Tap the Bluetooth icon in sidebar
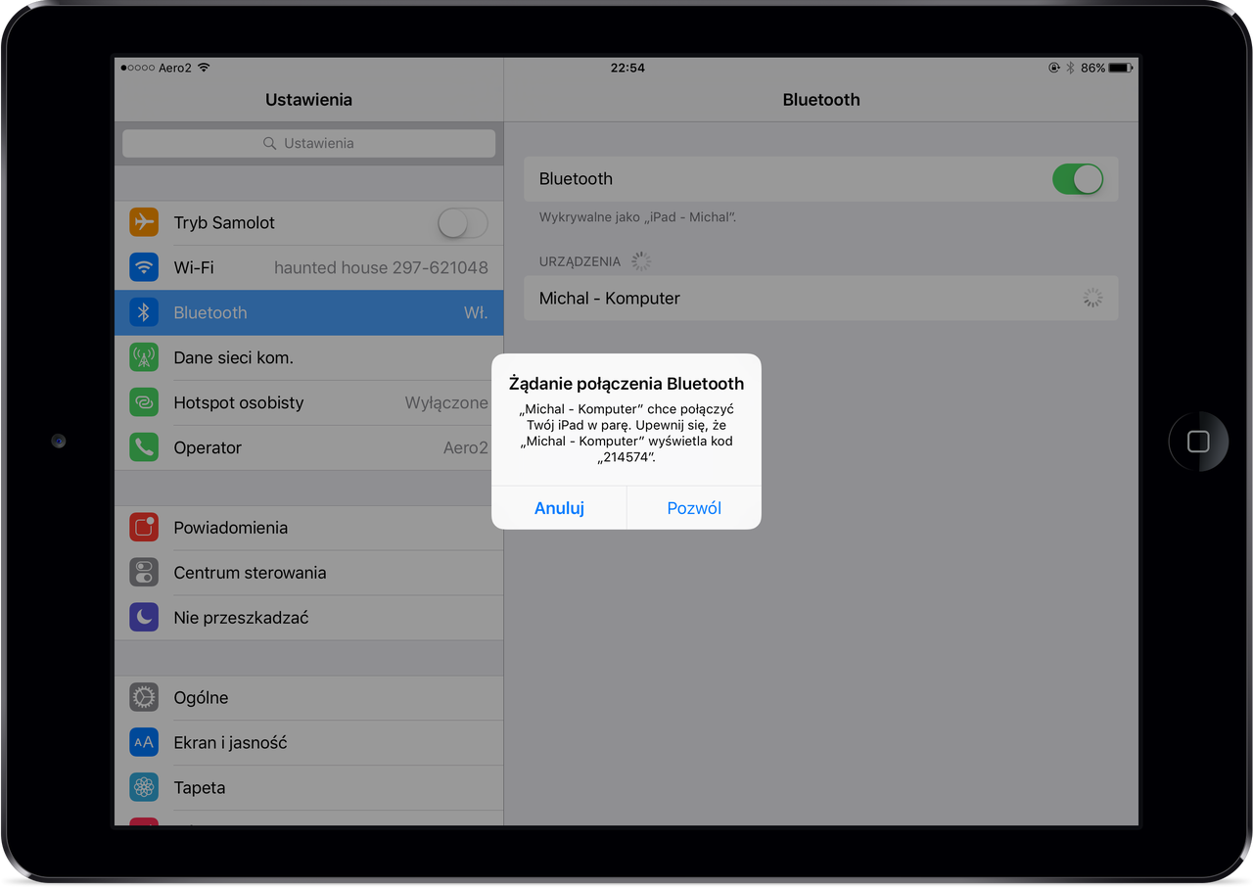Screen dimensions: 1253x888 [x=144, y=312]
